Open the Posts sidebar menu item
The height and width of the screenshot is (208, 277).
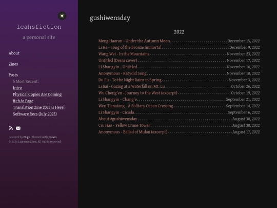(x=13, y=75)
